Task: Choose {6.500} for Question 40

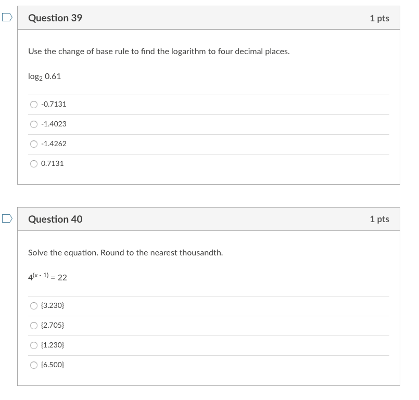Action: tap(33, 365)
